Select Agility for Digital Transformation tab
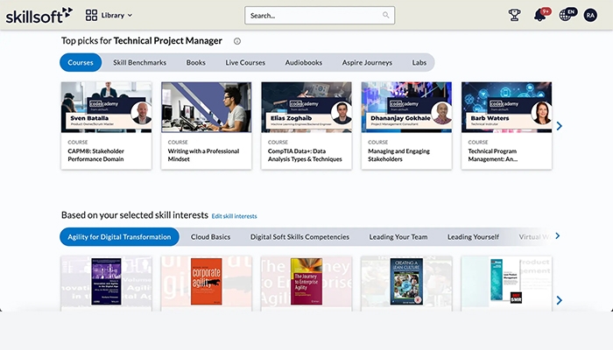 pos(119,237)
